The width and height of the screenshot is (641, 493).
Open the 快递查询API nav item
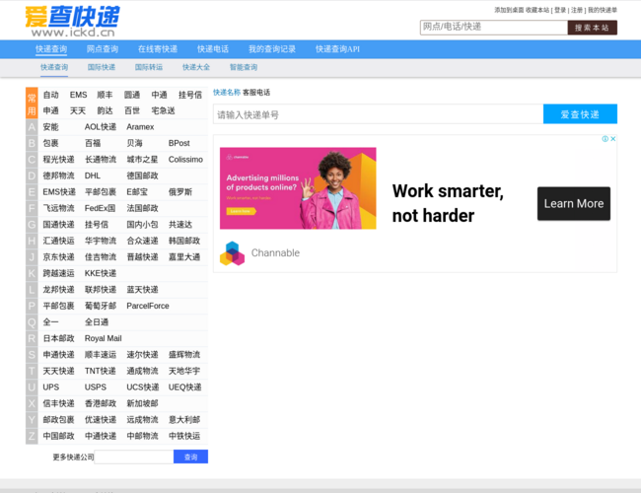(337, 49)
